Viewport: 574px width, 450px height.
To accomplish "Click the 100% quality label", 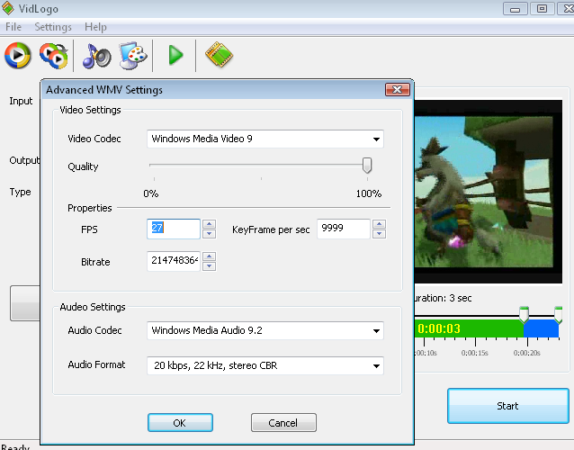I will [369, 193].
